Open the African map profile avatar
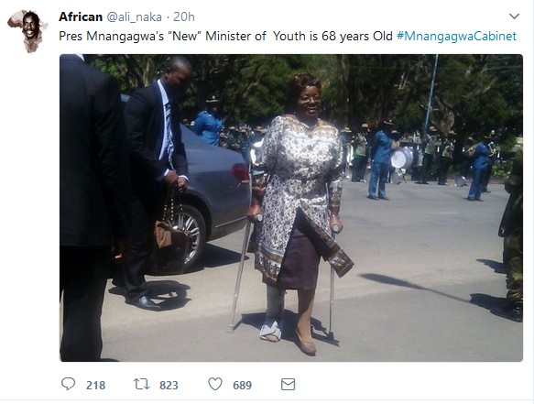Image resolution: width=534 pixels, height=404 pixels. pyautogui.click(x=27, y=31)
